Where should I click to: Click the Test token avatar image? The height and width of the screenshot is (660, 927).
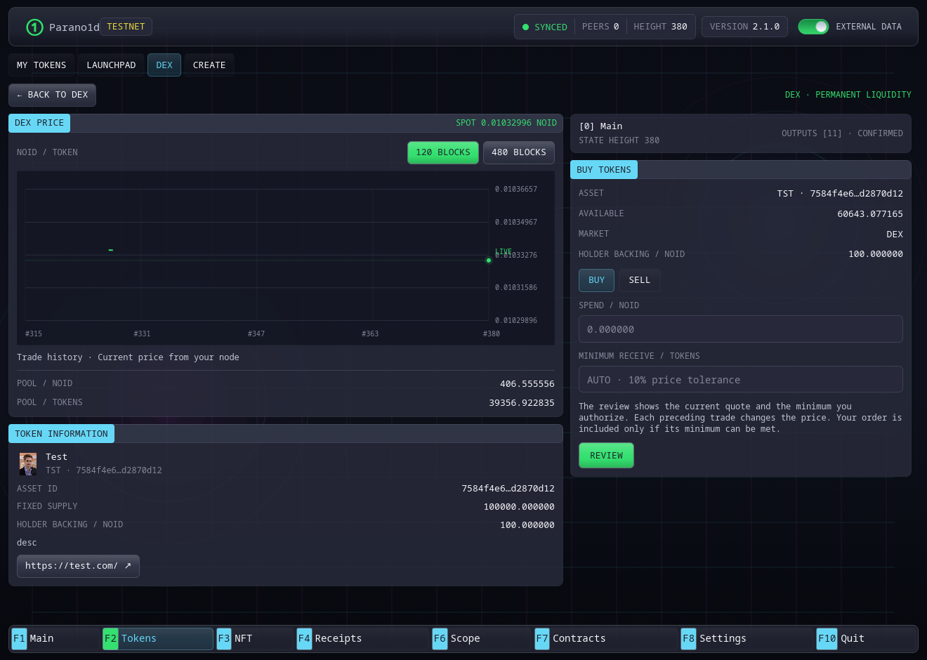[x=28, y=464]
